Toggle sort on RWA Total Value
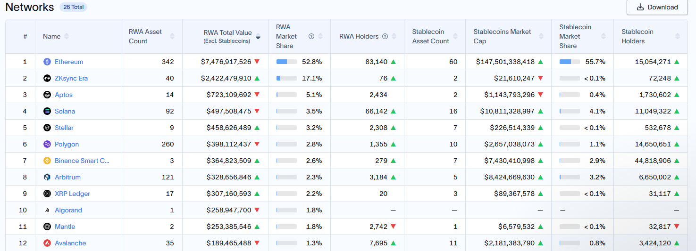This screenshot has width=696, height=251. [x=258, y=37]
